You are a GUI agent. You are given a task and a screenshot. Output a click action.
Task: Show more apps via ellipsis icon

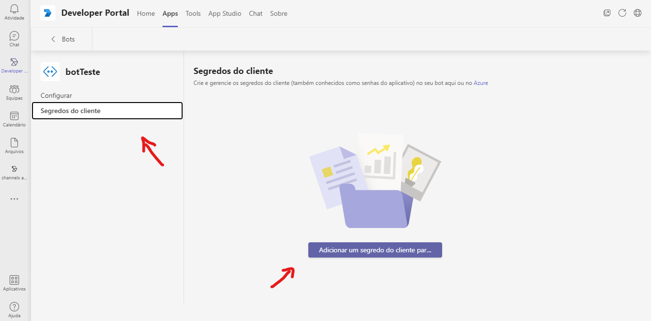(x=14, y=199)
